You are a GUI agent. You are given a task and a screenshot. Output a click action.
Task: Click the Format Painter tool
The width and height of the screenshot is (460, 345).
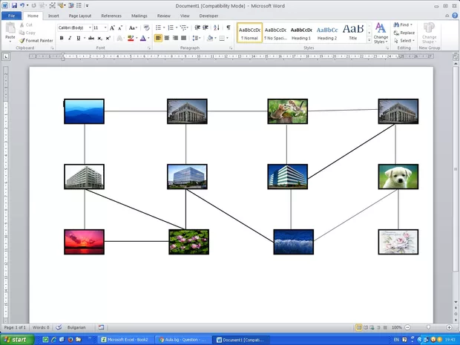coord(37,40)
